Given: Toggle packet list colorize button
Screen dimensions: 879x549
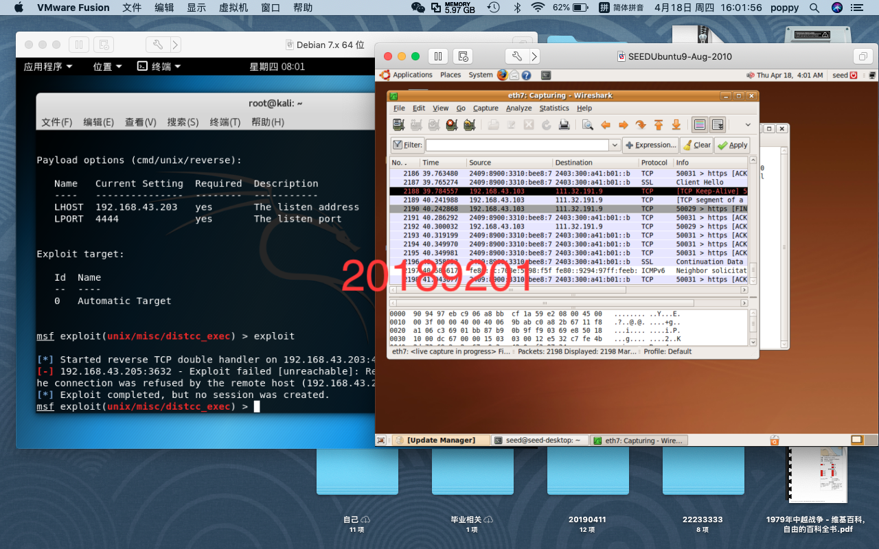Looking at the screenshot, I should 700,124.
